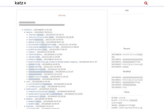Open the Views sitemap link
Screen dimensions: 164x109
122,98
